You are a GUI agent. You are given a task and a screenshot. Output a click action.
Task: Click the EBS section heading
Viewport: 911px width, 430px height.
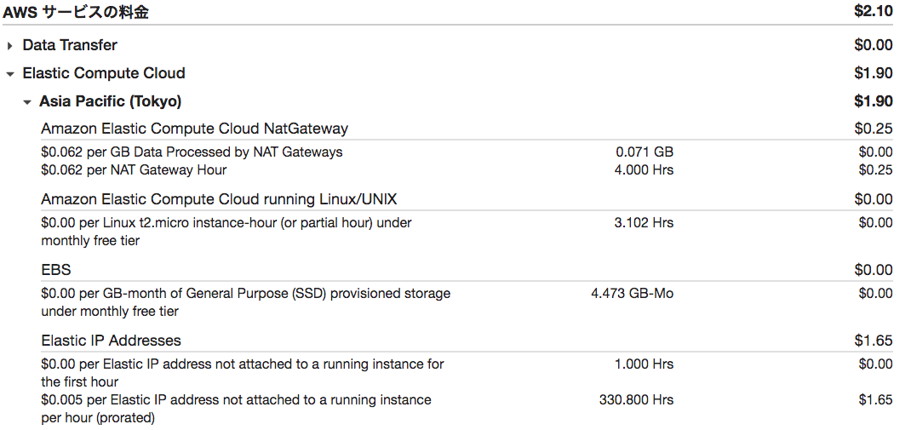point(56,270)
